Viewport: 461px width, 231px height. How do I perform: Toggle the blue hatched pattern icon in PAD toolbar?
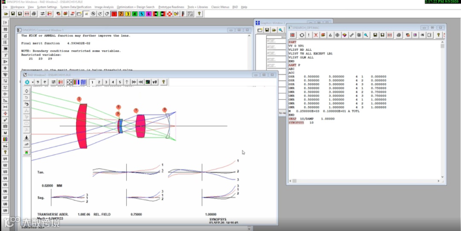click(83, 82)
